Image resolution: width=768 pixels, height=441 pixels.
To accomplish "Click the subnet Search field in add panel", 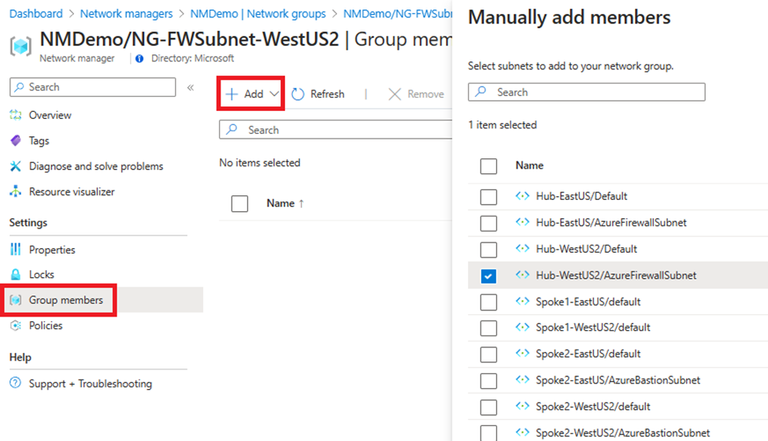I will (586, 92).
